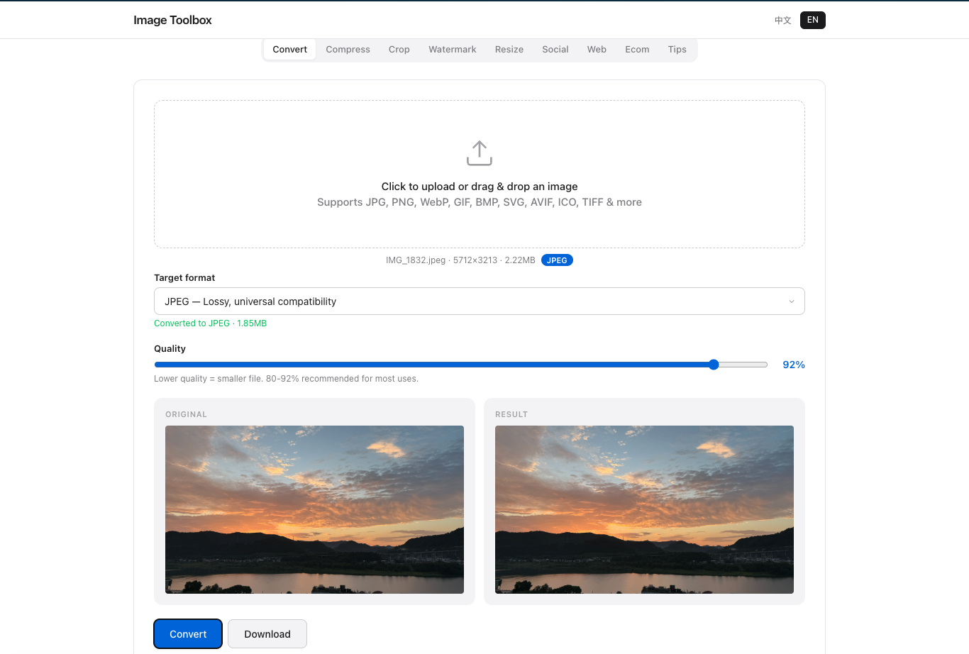Switch language to 中文
Image resolution: width=969 pixels, height=654 pixels.
pyautogui.click(x=783, y=20)
